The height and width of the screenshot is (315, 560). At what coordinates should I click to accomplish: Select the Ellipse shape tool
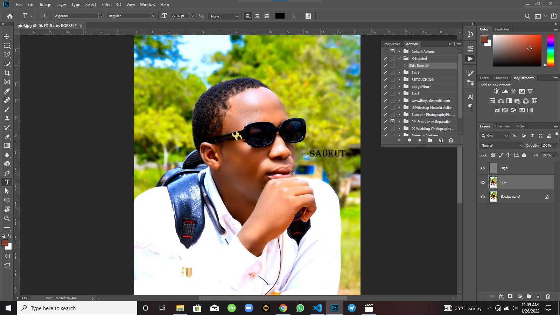(x=7, y=200)
